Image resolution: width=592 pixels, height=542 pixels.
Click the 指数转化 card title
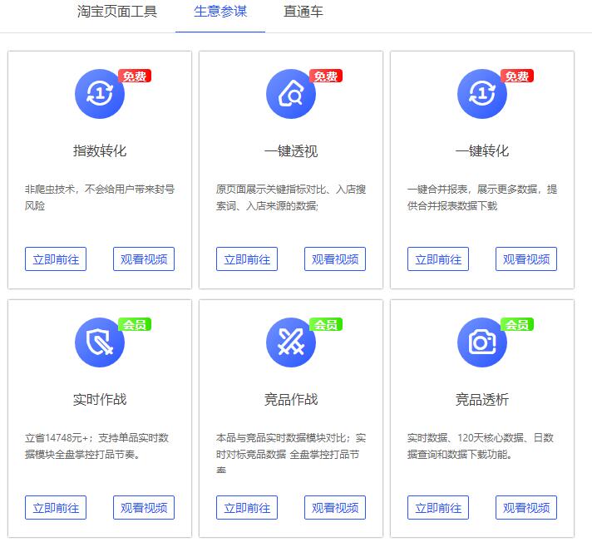100,150
